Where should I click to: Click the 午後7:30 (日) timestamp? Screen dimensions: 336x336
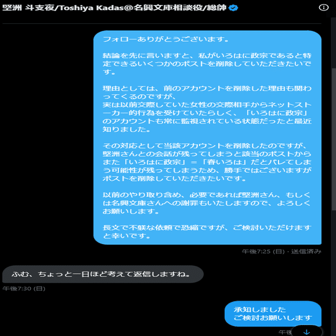point(24,288)
